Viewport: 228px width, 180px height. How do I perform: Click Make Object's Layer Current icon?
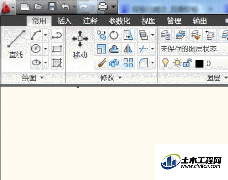point(181,35)
